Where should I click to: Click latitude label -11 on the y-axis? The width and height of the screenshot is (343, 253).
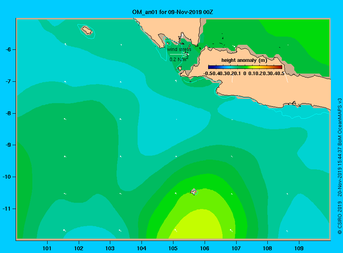click(x=7, y=209)
